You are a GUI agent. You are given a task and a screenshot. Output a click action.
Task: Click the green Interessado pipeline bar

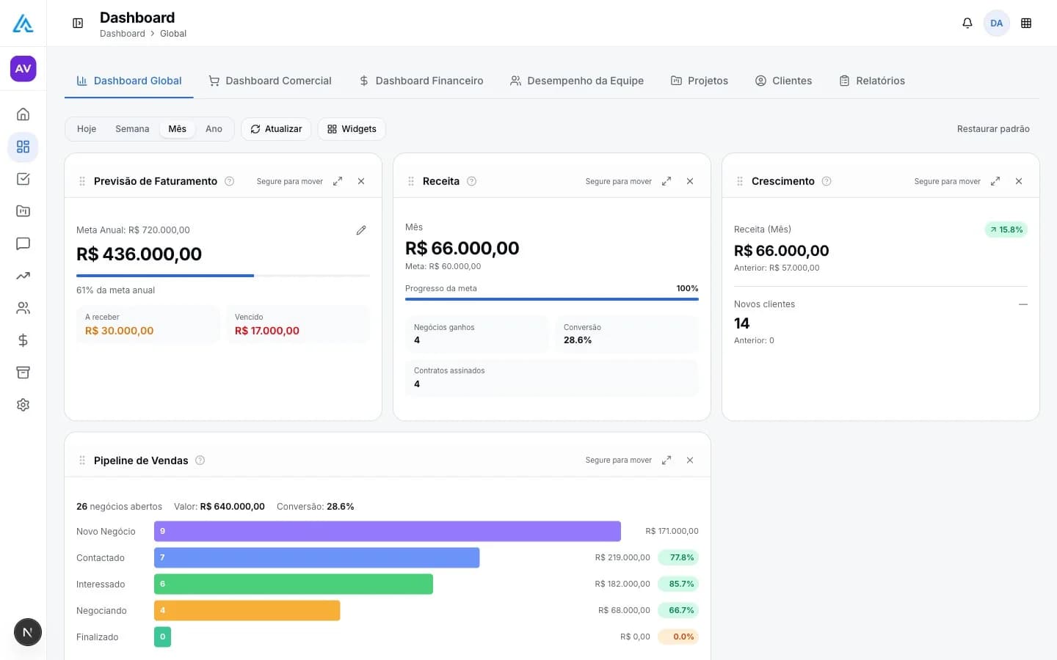[x=294, y=584]
